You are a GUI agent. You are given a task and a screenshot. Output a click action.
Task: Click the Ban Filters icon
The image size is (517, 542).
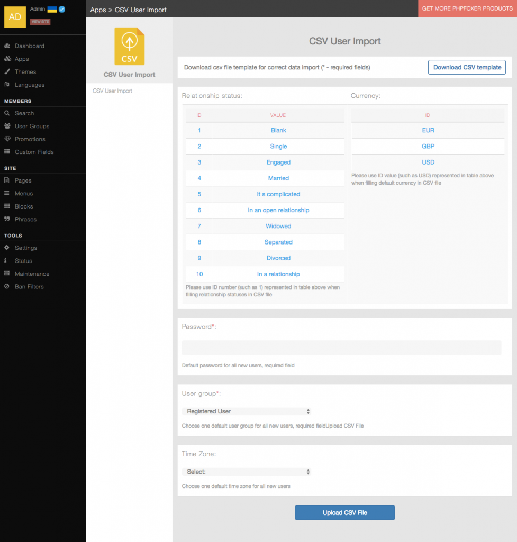[6, 286]
